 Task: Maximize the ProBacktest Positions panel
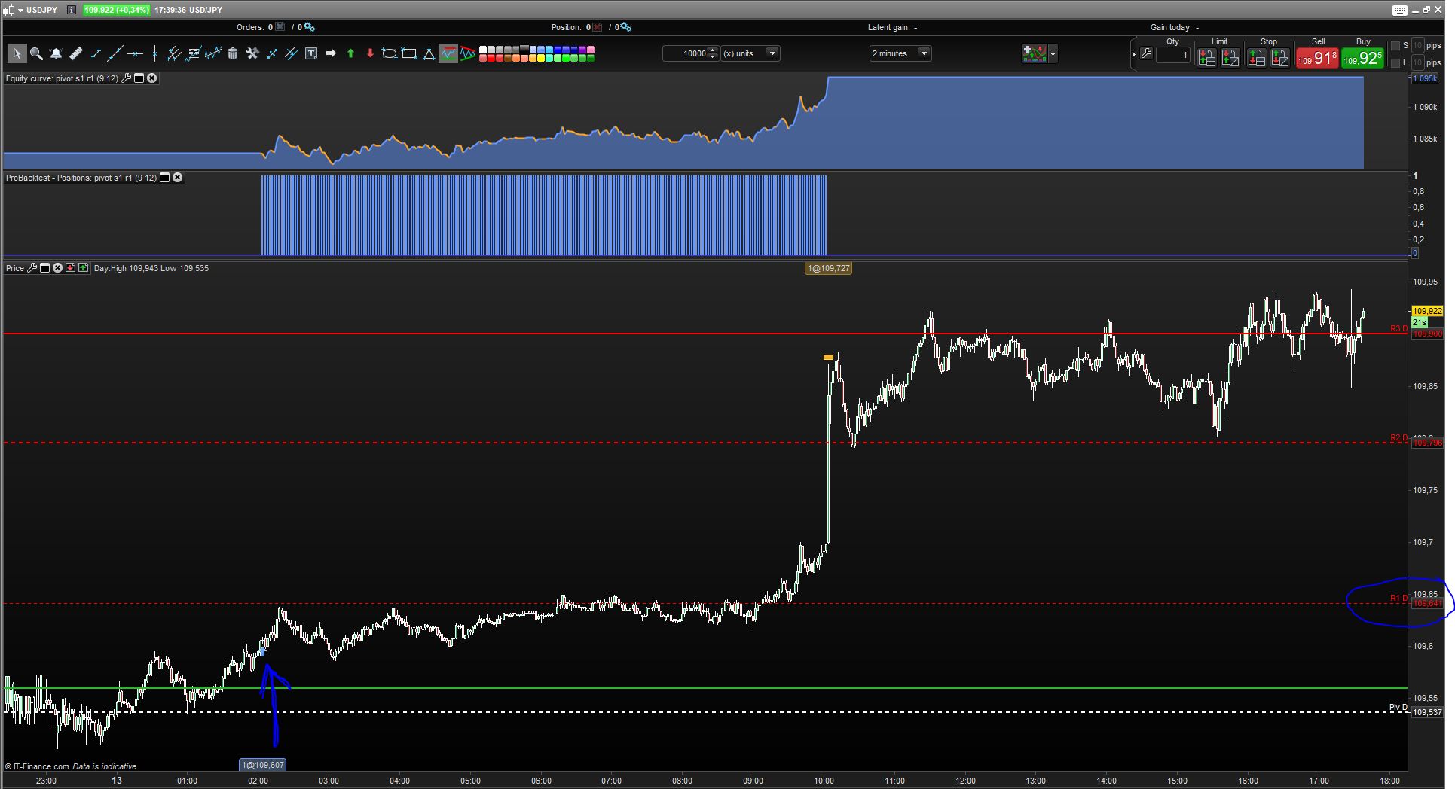tap(164, 178)
